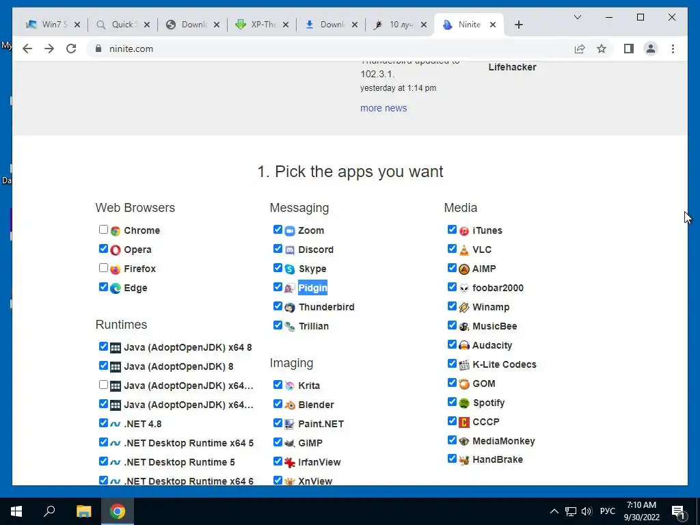Open taskbar search magnifier
This screenshot has height=525, width=700.
49,511
